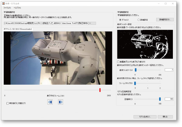Open the ヘルプ(H) menu
Viewport: 182px width, 127px height.
pos(17,7)
